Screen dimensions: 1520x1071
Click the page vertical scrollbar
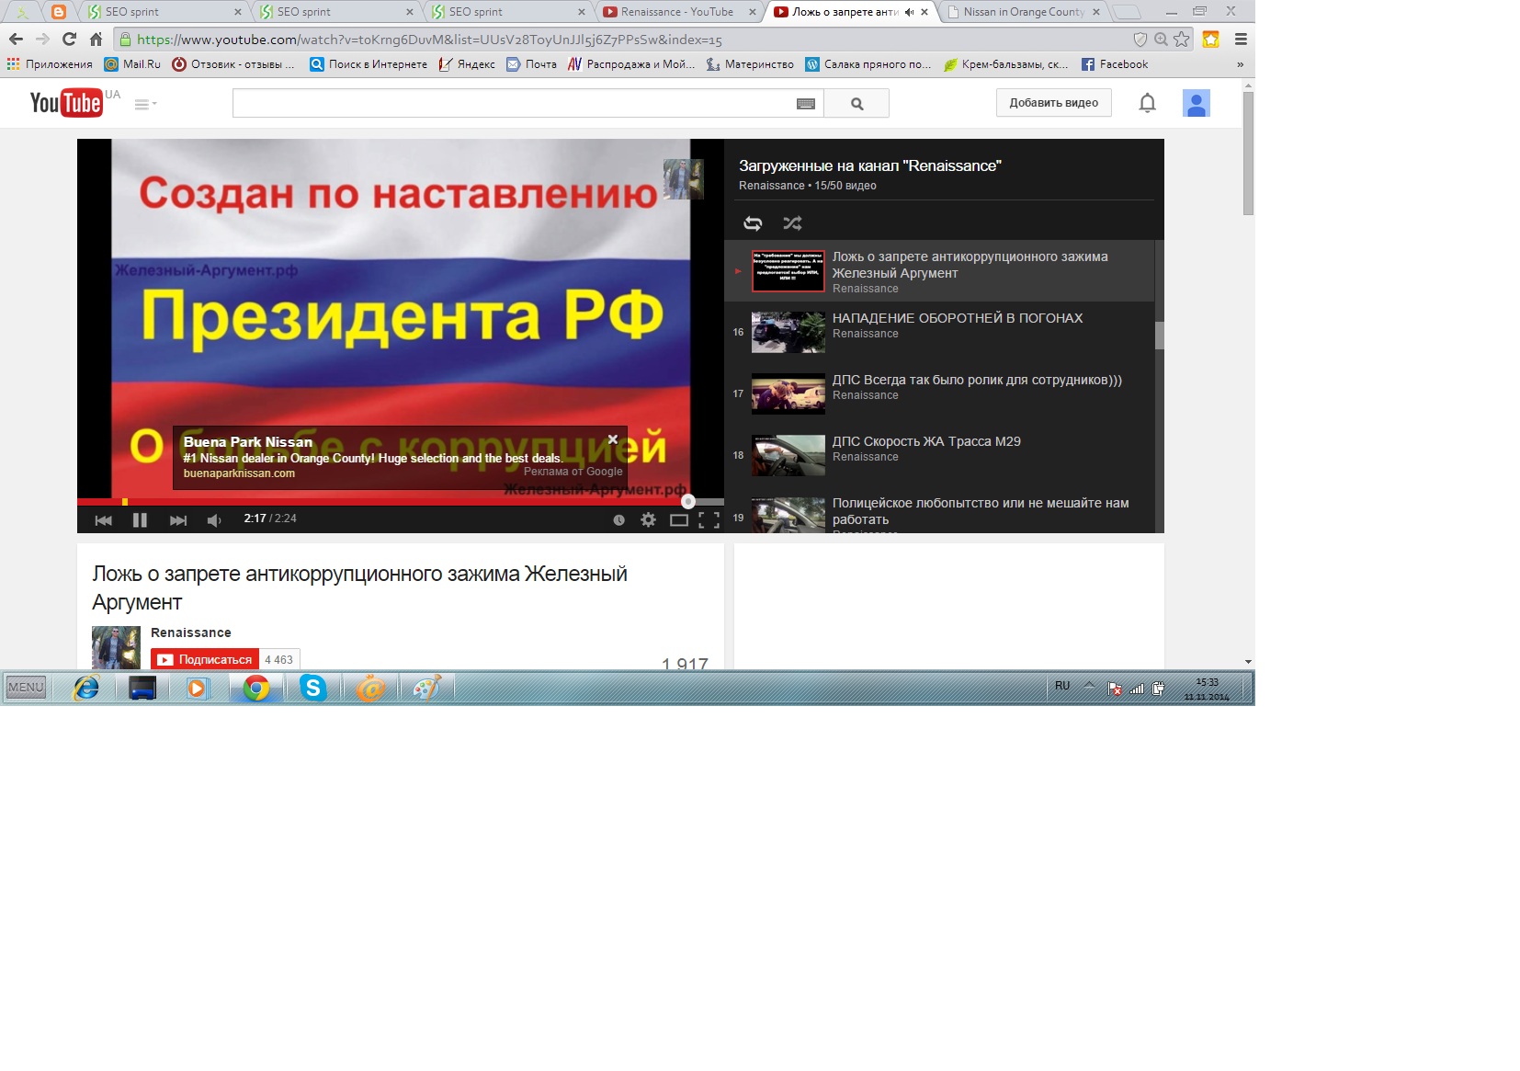pyautogui.click(x=1248, y=152)
